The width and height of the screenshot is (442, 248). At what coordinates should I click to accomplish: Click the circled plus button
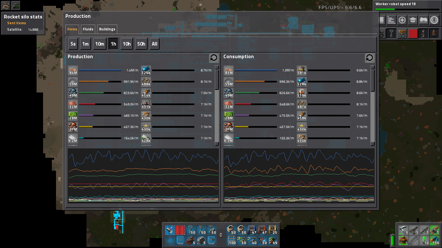coord(402,20)
